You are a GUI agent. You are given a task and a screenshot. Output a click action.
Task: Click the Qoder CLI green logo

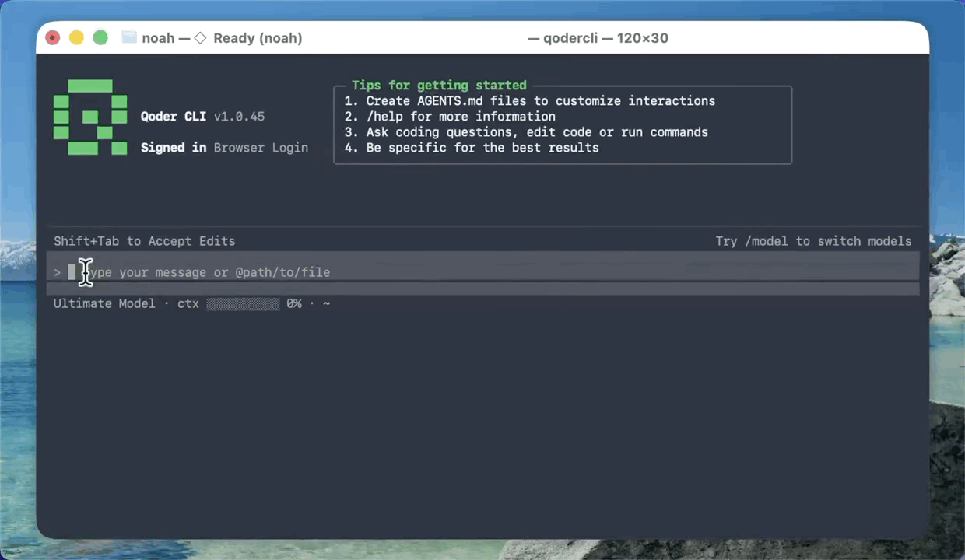90,117
